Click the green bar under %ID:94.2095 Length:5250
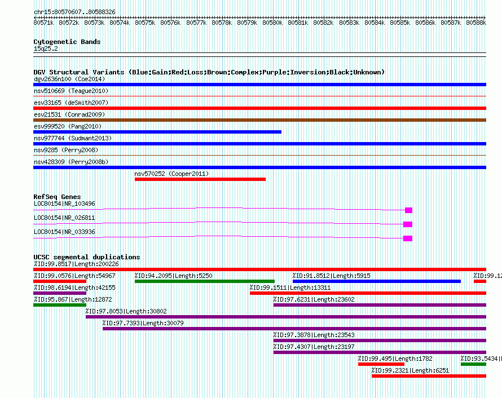 [x=205, y=281]
